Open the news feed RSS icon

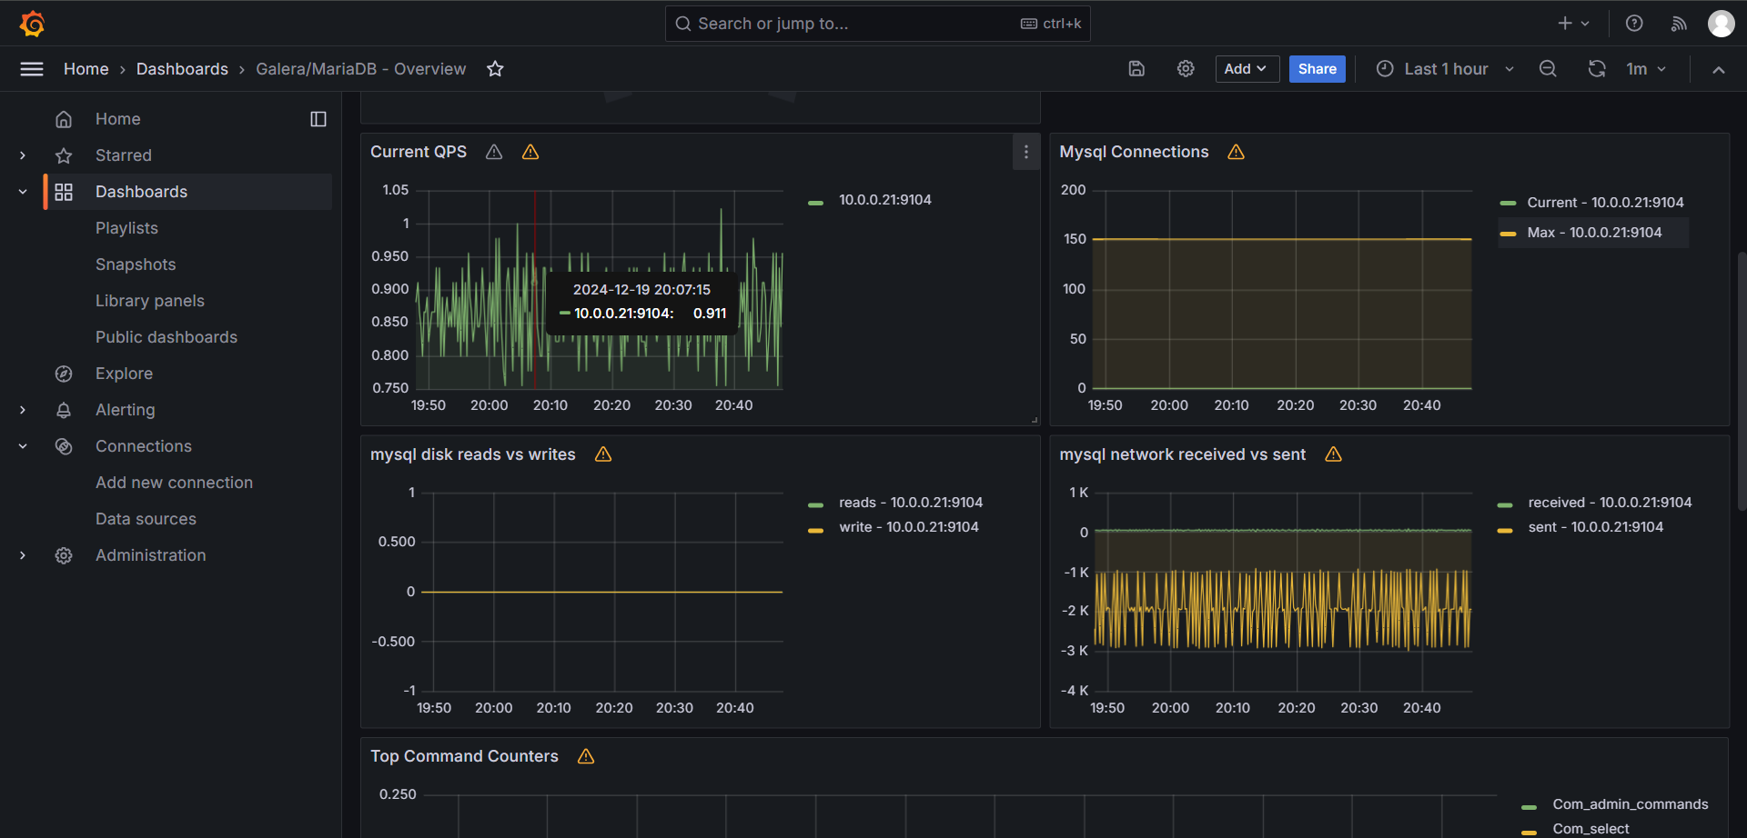click(x=1679, y=24)
